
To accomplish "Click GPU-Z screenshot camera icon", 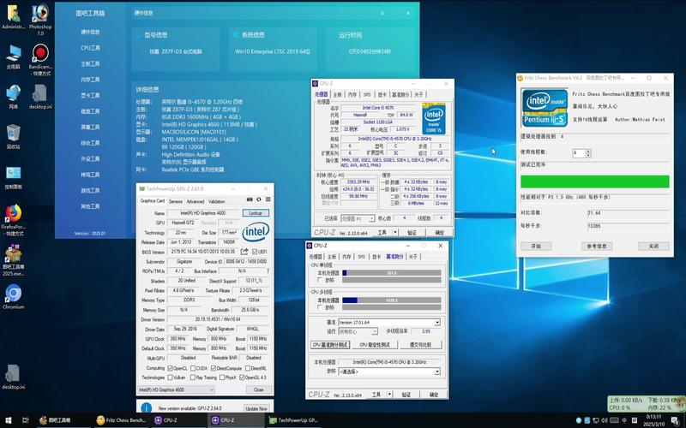I will click(250, 199).
